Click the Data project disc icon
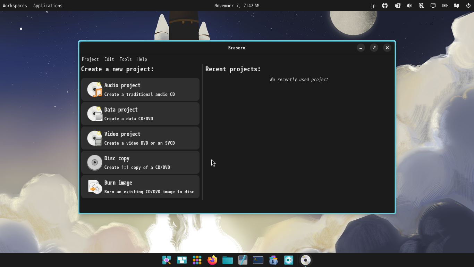474x267 pixels. (x=94, y=114)
